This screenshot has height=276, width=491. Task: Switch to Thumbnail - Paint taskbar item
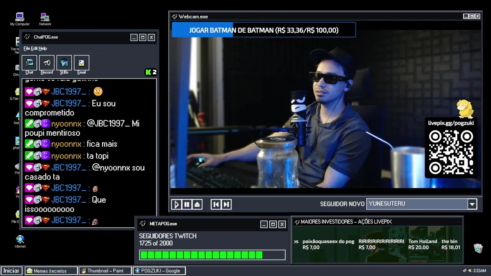coord(105,271)
